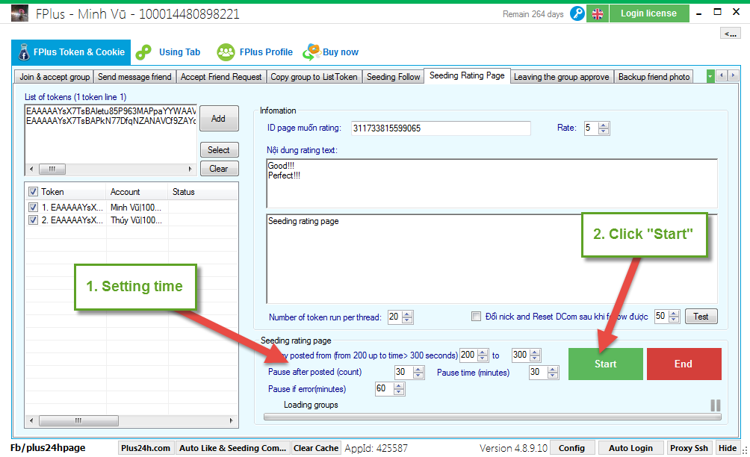Open FPlus Profile section

click(255, 52)
